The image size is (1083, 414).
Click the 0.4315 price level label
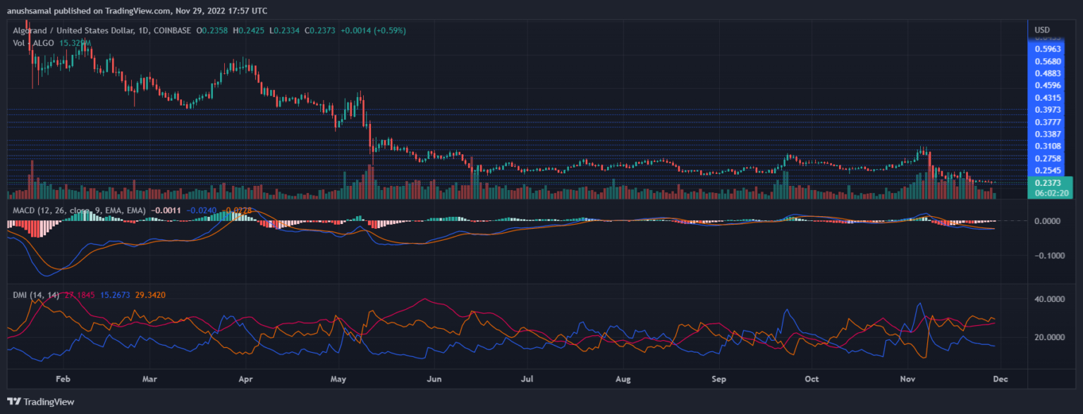click(x=1048, y=97)
